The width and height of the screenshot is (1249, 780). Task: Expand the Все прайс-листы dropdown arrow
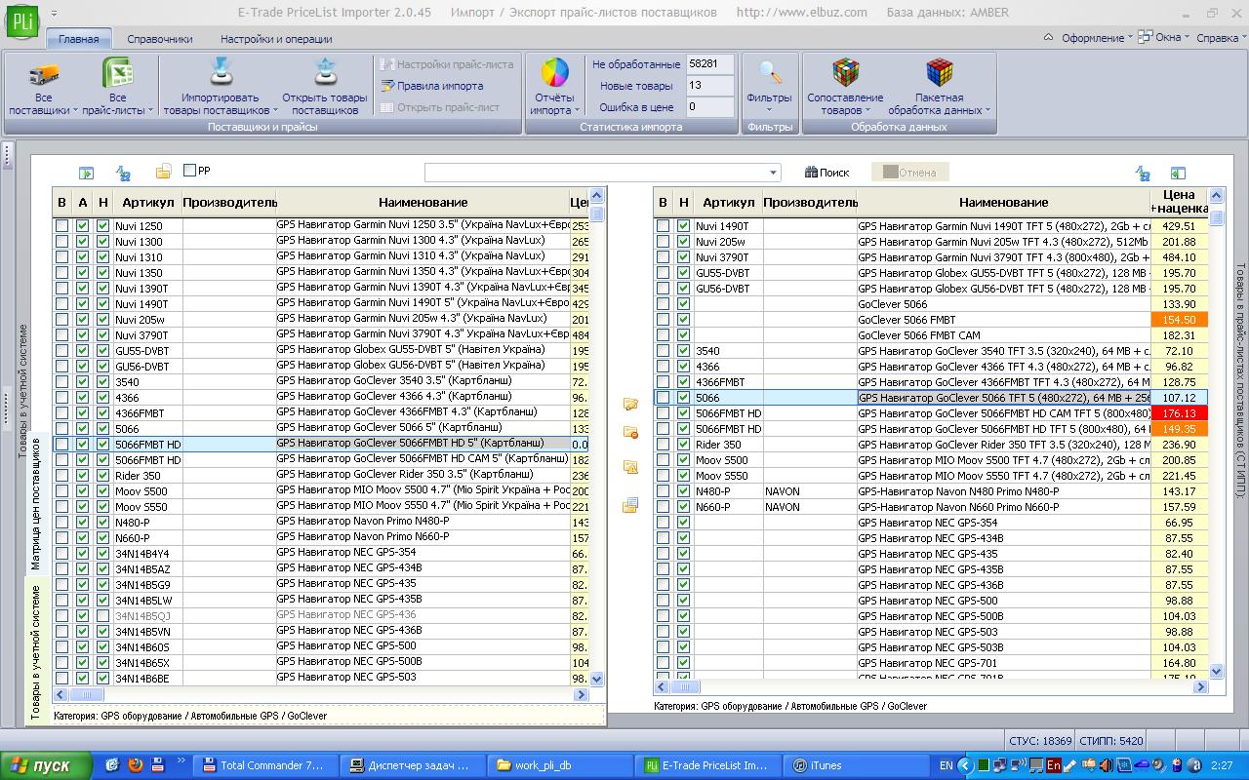(151, 111)
